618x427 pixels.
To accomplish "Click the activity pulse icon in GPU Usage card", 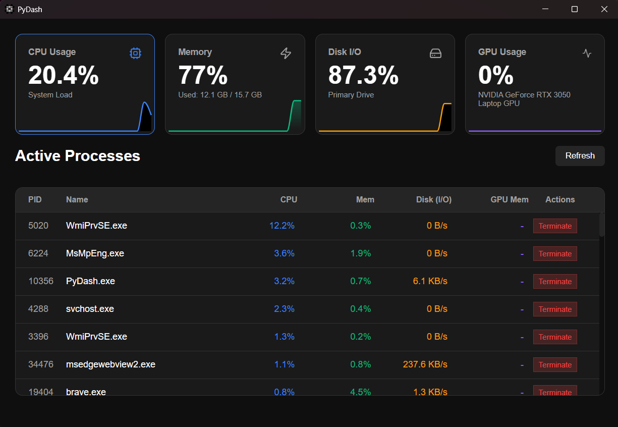I will coord(586,53).
